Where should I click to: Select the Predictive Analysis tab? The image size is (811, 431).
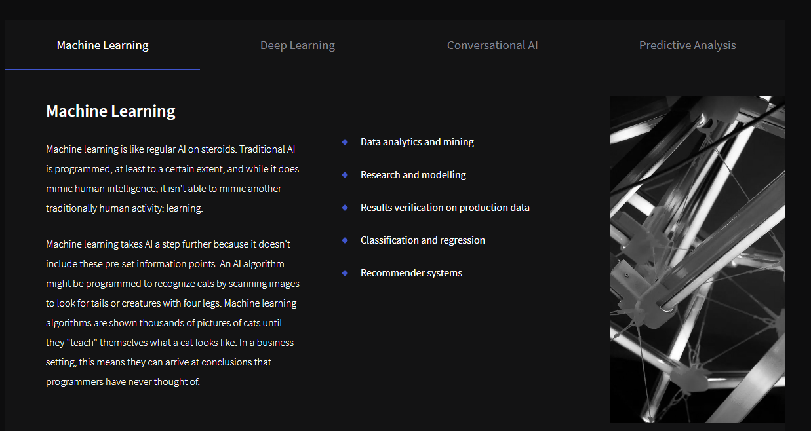[687, 45]
